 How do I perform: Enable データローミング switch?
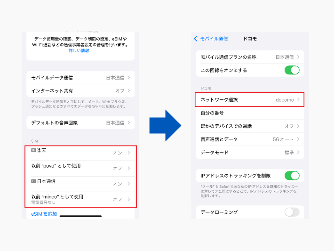[x=292, y=212]
